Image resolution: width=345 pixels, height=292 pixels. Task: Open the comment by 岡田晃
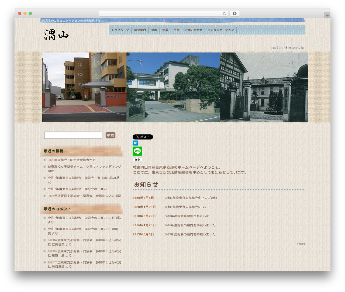(x=83, y=231)
